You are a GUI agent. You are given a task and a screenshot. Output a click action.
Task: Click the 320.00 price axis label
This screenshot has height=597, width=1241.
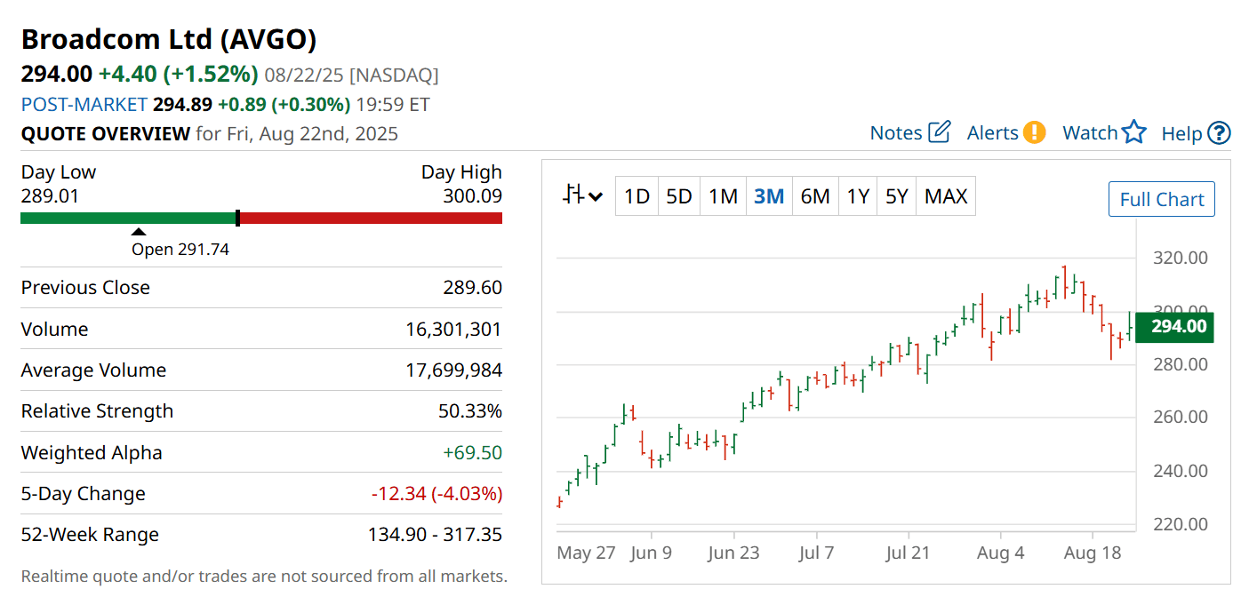[x=1179, y=258]
